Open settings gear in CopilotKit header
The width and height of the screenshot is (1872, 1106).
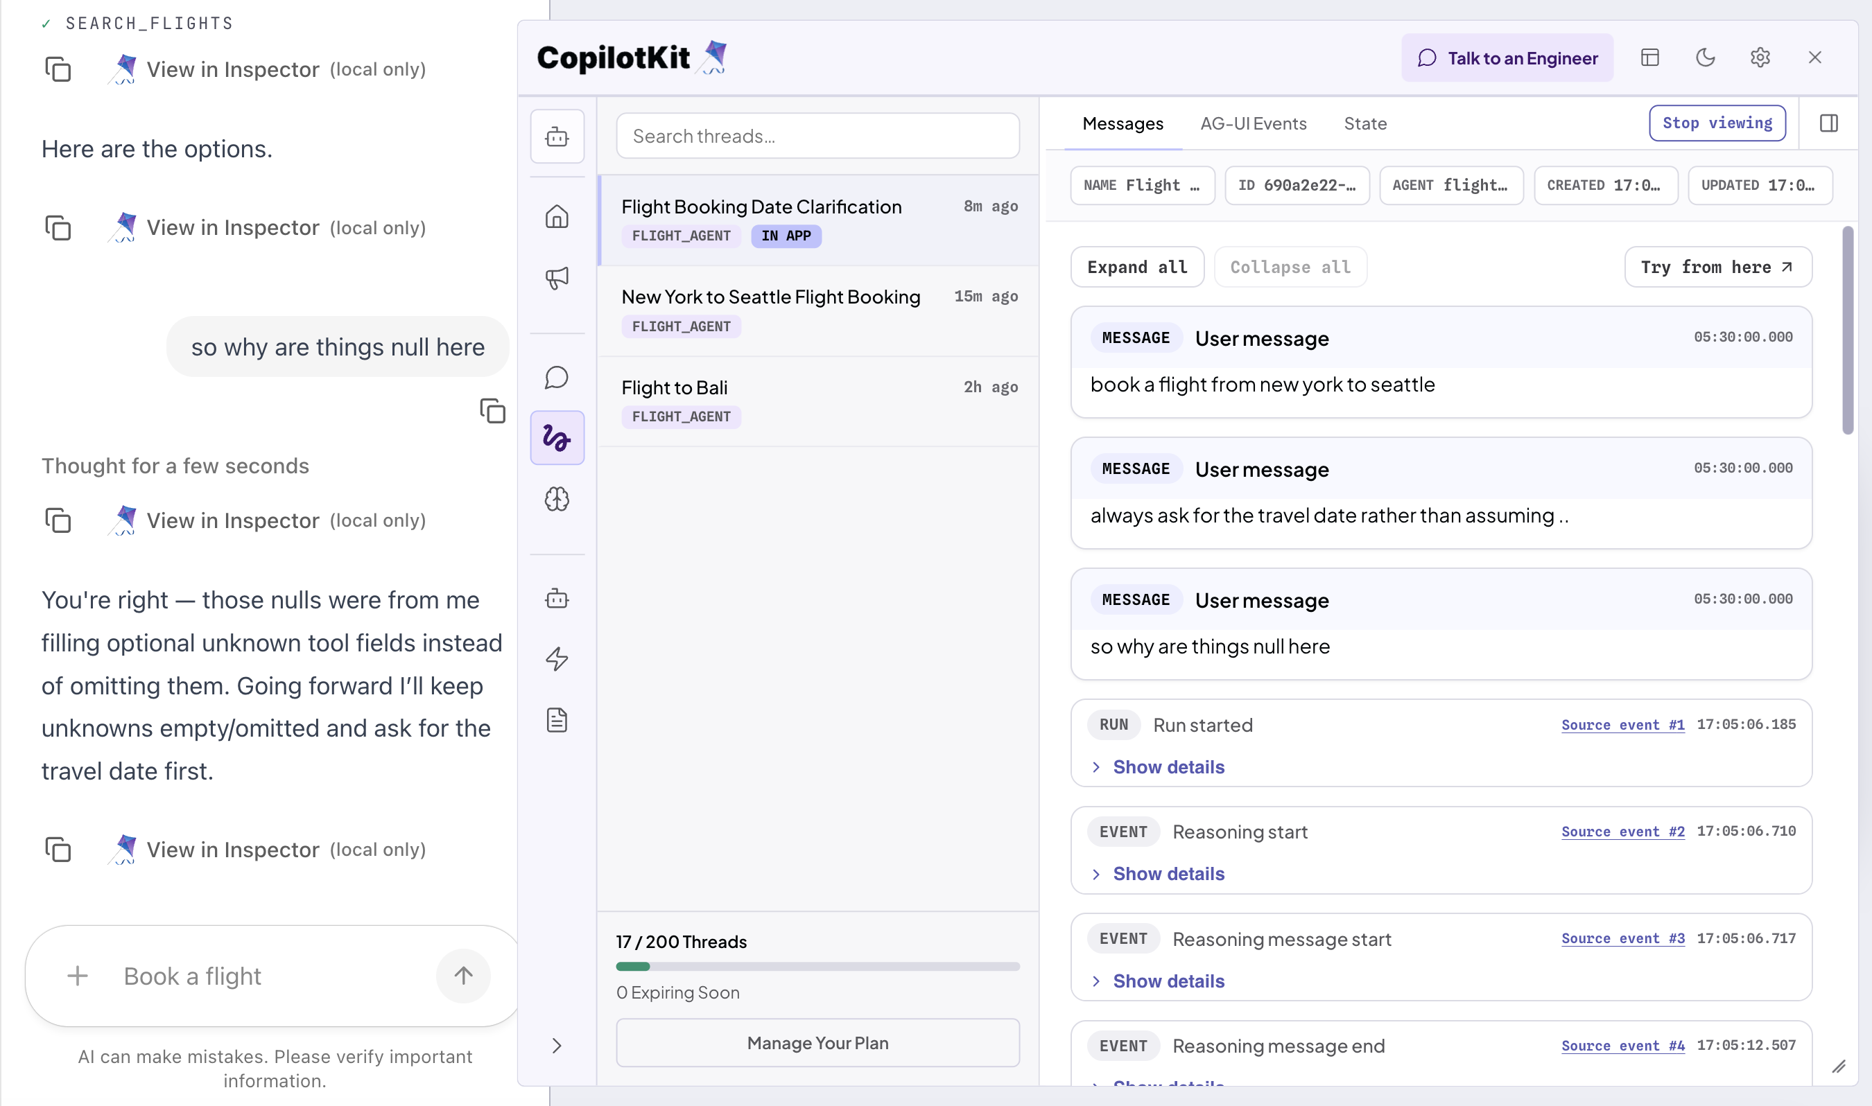pyautogui.click(x=1760, y=58)
